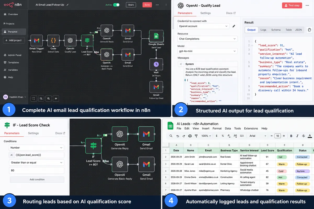Image resolution: width=314 pixels, height=209 pixels.
Task: Apply strikethrough in the Sheets toolbar
Action: (304, 136)
